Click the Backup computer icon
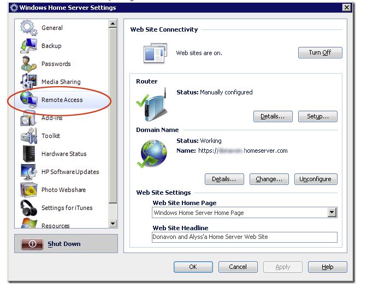Image resolution: width=367 pixels, height=288 pixels. click(x=28, y=46)
